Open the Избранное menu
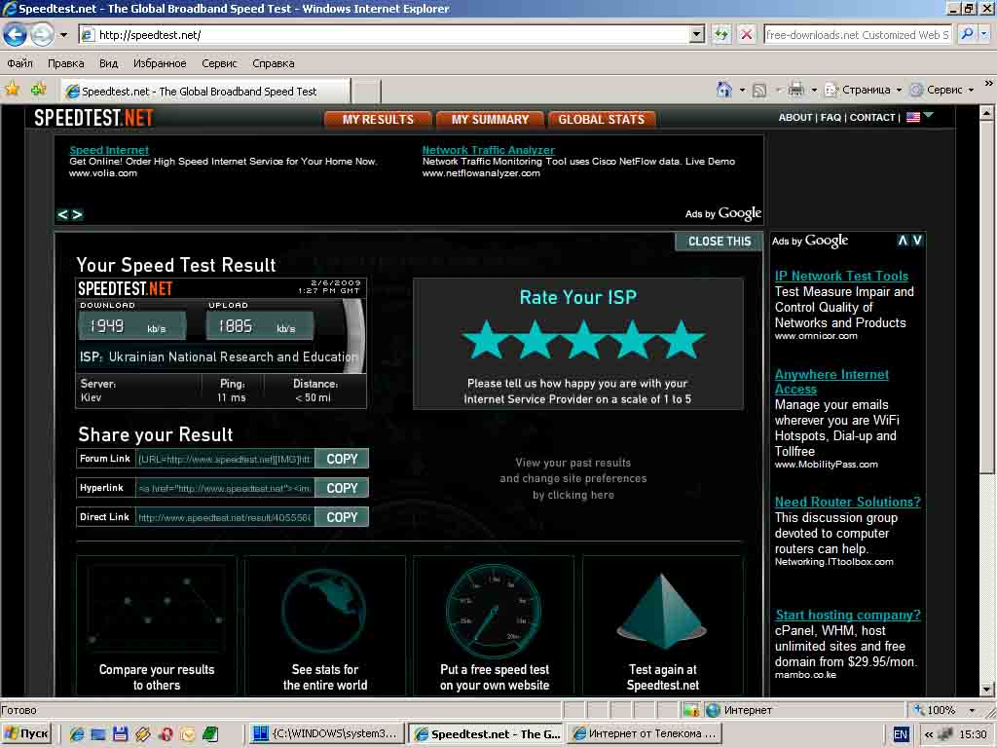This screenshot has height=748, width=997. click(x=160, y=63)
